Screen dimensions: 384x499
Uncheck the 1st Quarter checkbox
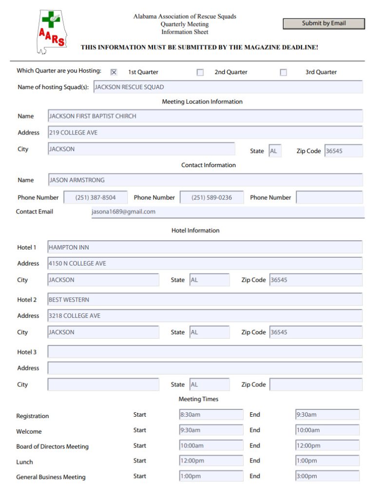(114, 72)
